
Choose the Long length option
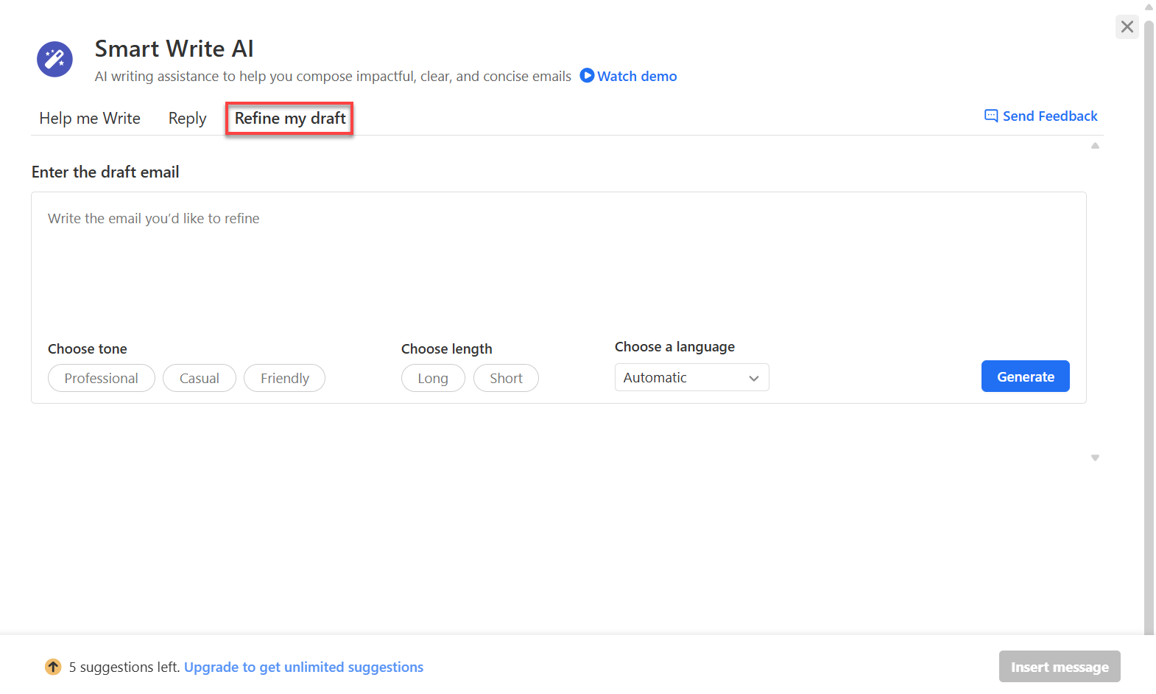click(x=433, y=378)
